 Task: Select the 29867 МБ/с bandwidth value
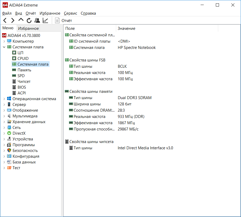(x=128, y=129)
